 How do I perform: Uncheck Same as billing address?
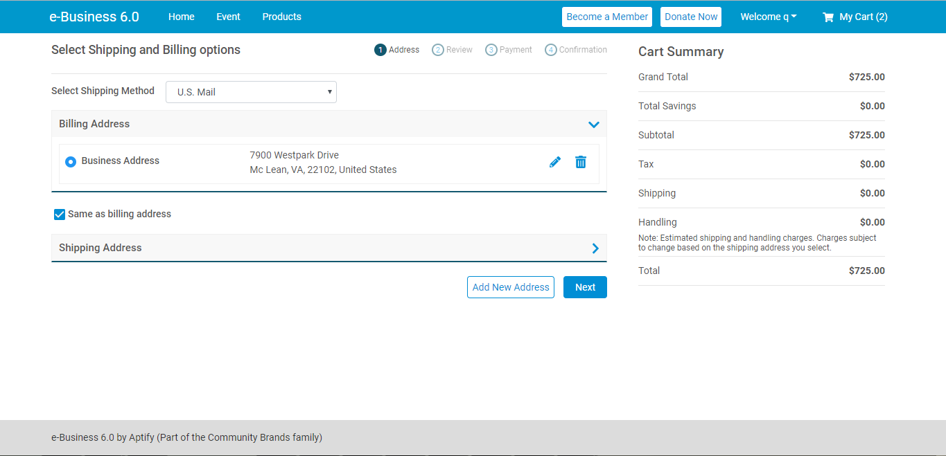(x=60, y=215)
